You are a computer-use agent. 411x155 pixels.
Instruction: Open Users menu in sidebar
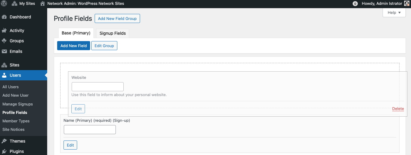24,75
